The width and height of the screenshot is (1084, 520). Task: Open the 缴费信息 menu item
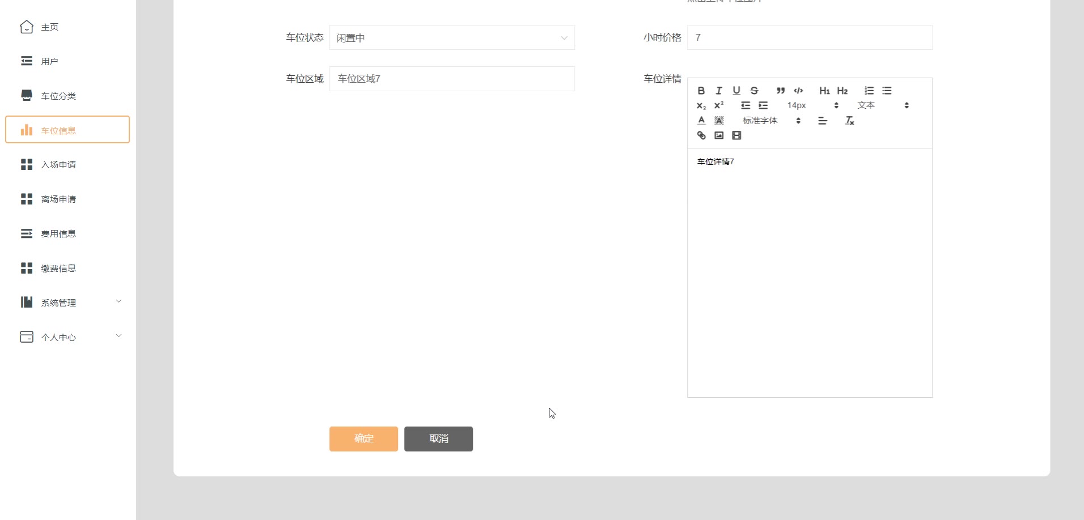point(67,268)
